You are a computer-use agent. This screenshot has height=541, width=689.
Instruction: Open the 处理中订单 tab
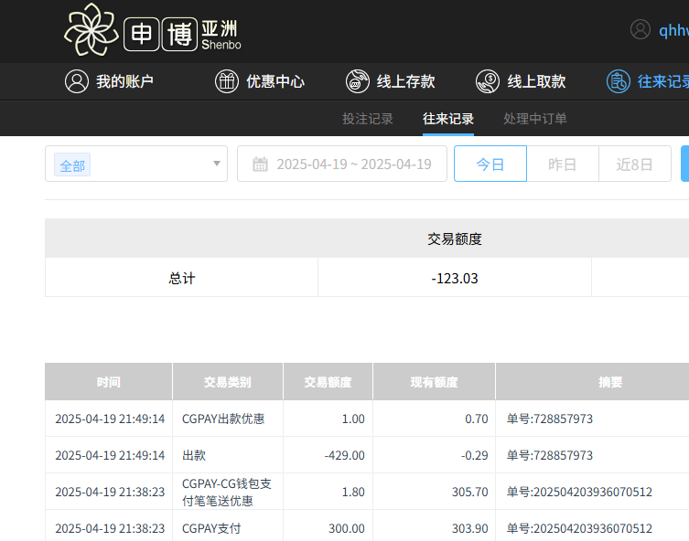535,119
